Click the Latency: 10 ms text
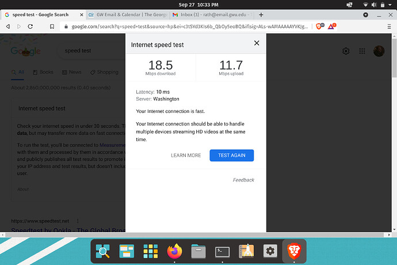This screenshot has height=265, width=397. [x=152, y=92]
